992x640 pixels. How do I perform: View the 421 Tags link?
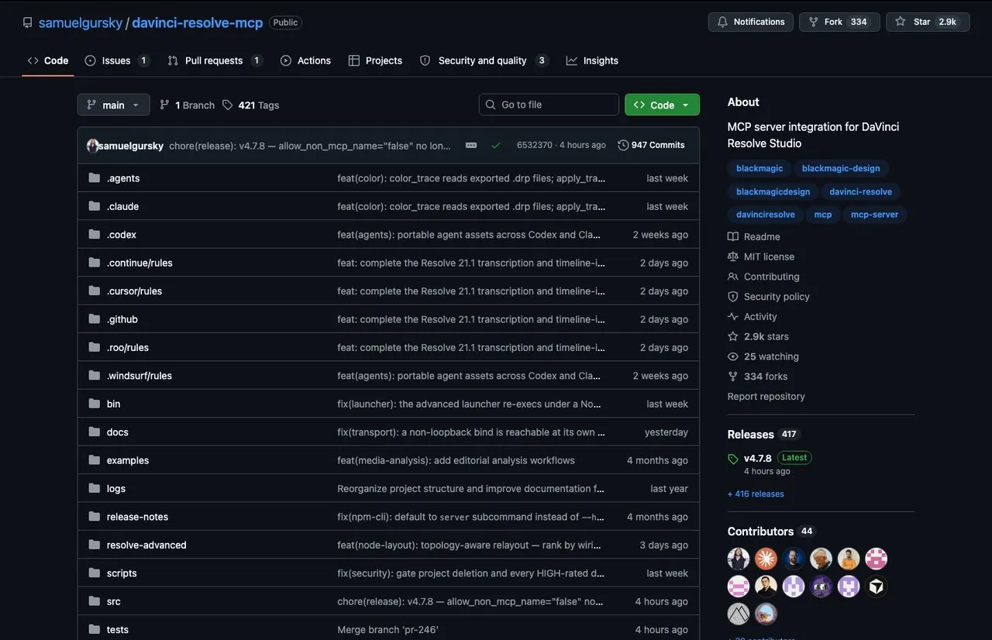point(250,105)
